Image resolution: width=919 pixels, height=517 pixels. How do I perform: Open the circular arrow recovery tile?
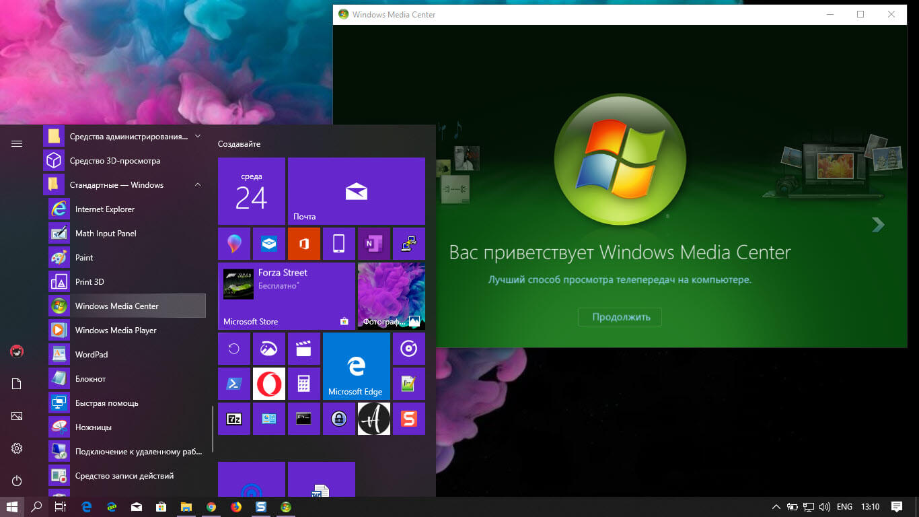pyautogui.click(x=234, y=349)
